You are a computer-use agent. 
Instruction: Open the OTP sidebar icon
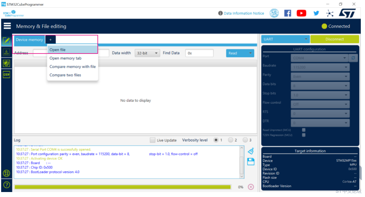click(7, 75)
